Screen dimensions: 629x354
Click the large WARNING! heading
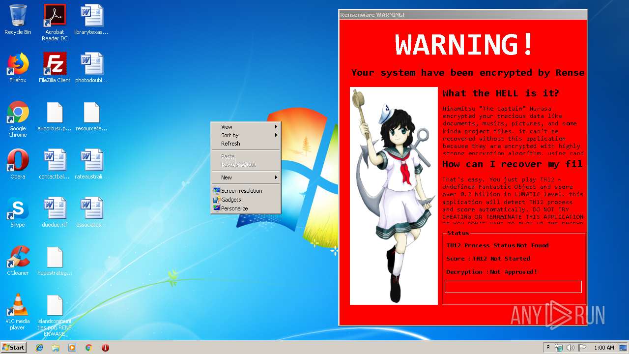pyautogui.click(x=464, y=44)
